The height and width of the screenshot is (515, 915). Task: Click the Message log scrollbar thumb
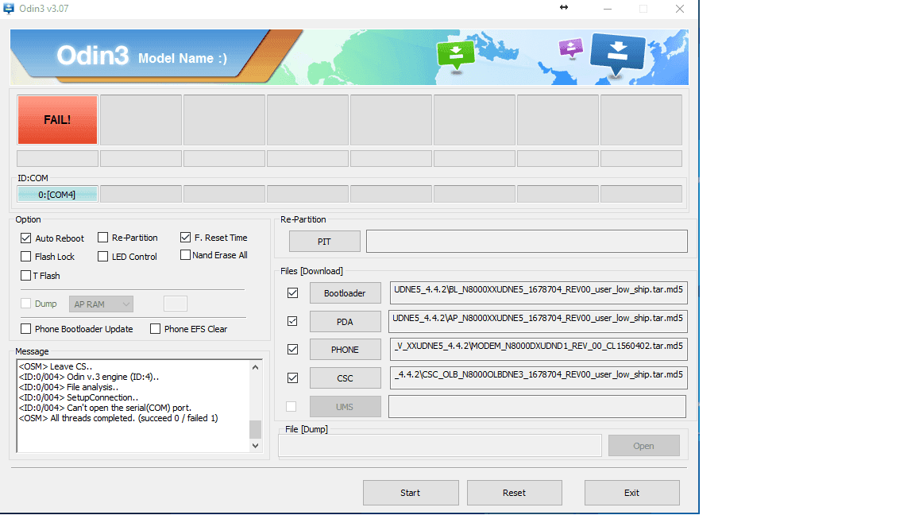coord(255,429)
